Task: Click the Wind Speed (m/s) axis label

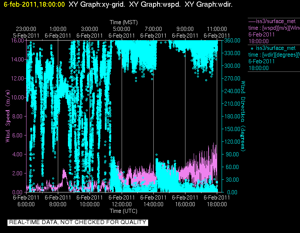Action: 8,116
